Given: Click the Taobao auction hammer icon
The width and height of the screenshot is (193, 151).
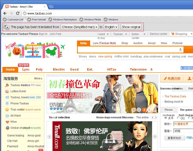Looking at the screenshot, I should (x=7, y=85).
